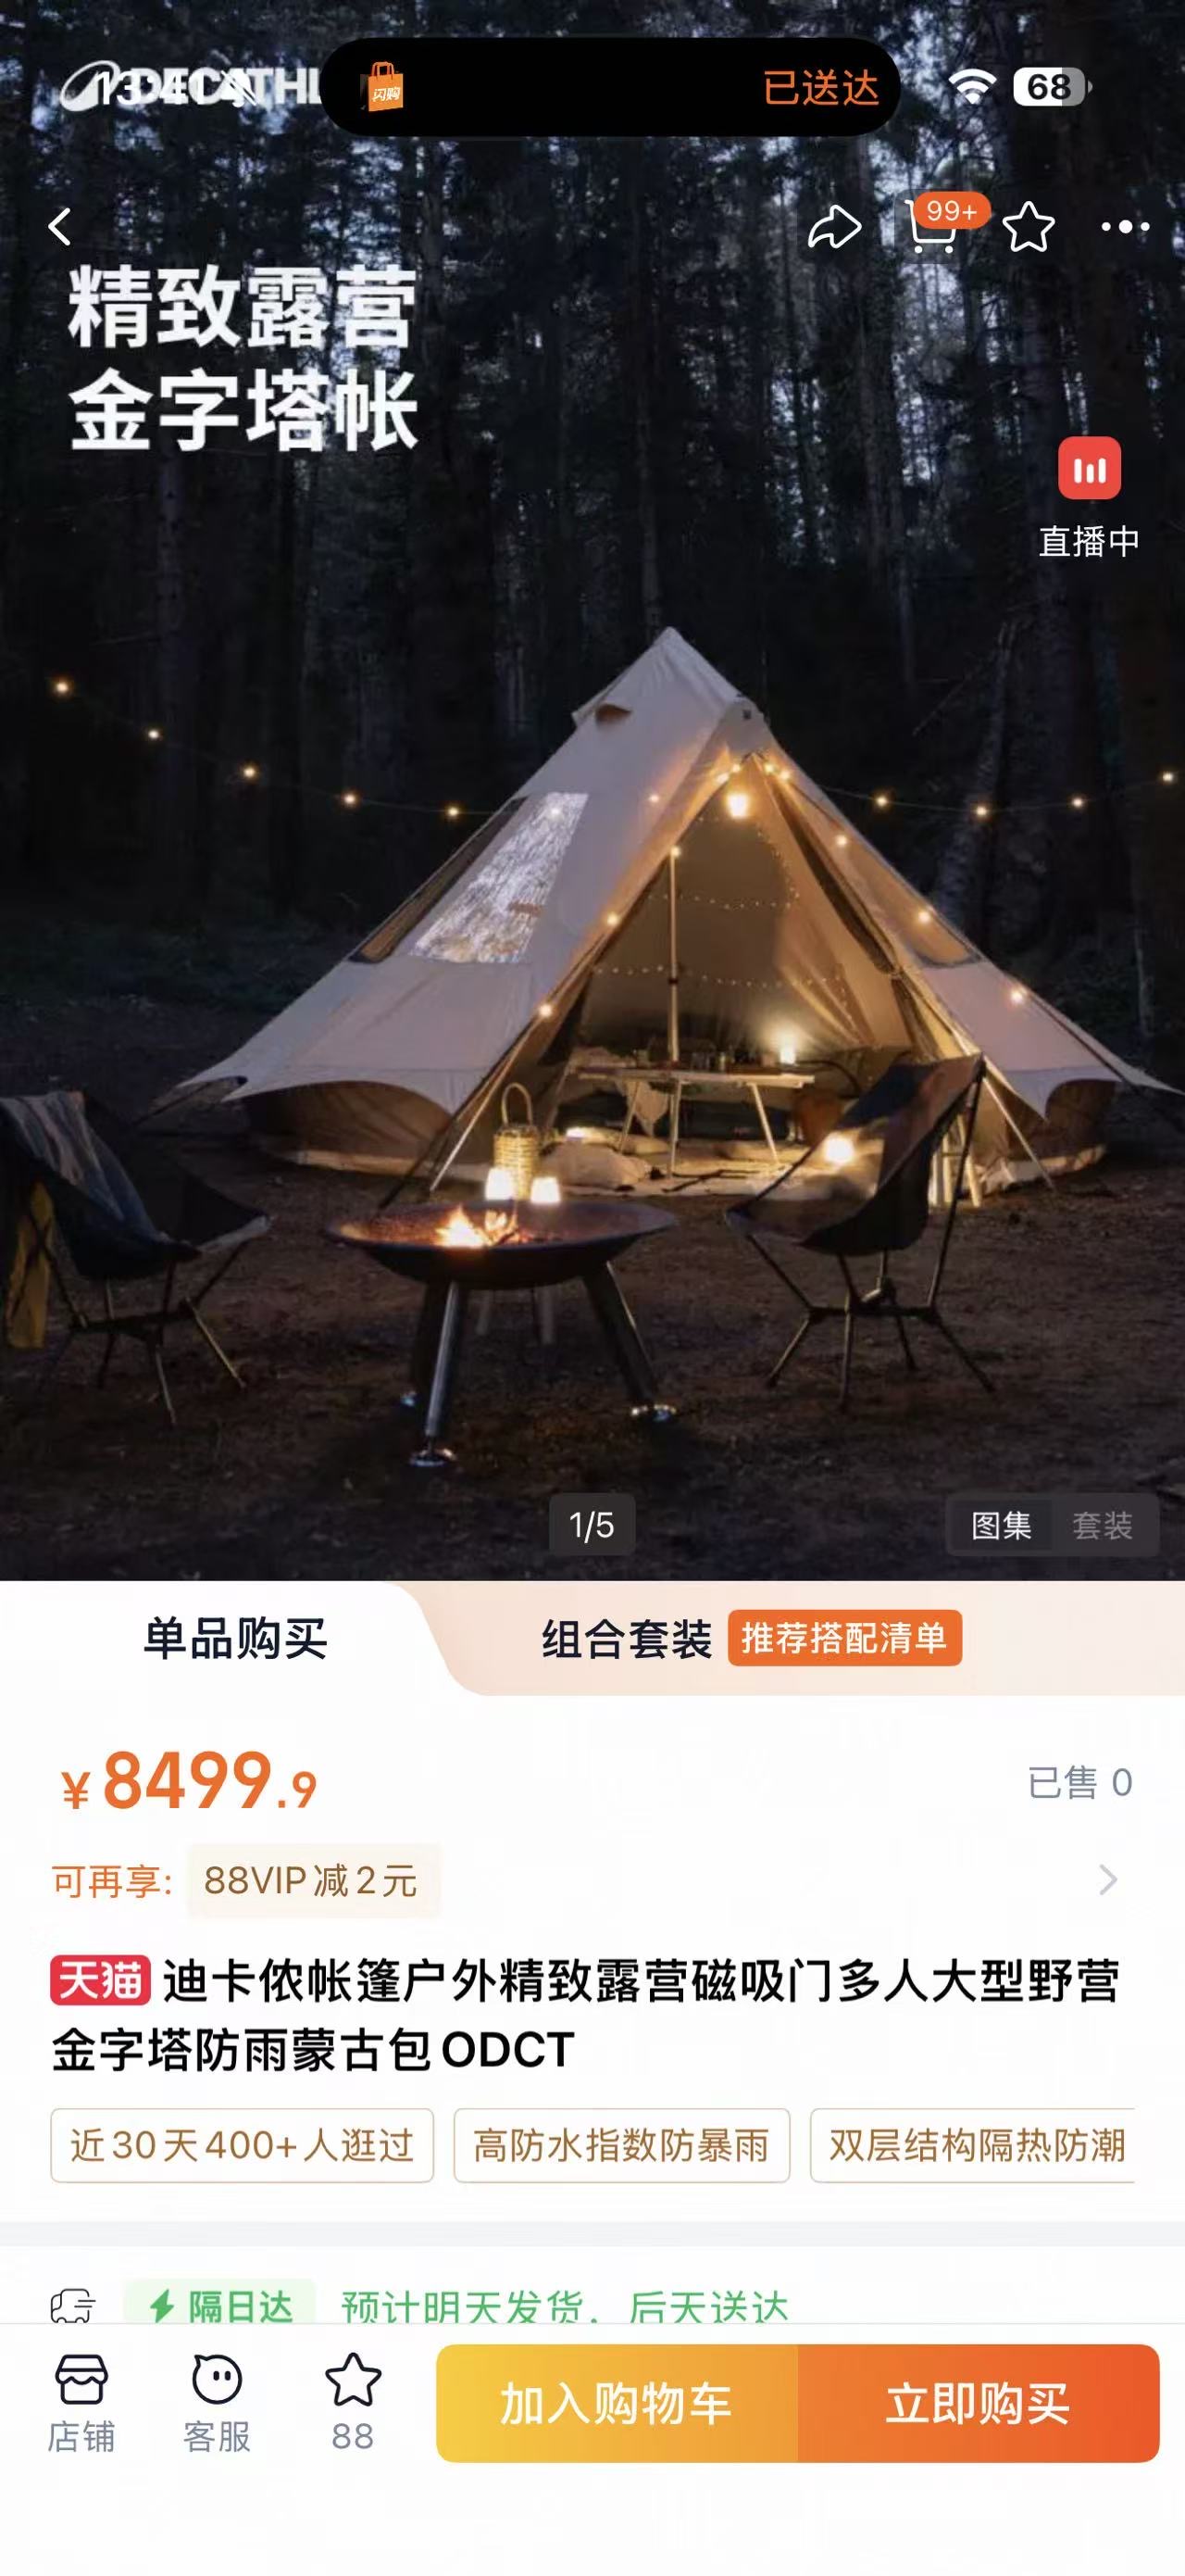Screen dimensions: 1185x2576
Task: Select the 单品购买 tab
Action: (236, 1639)
